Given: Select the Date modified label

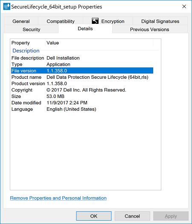Looking at the screenshot, I should (x=26, y=103).
